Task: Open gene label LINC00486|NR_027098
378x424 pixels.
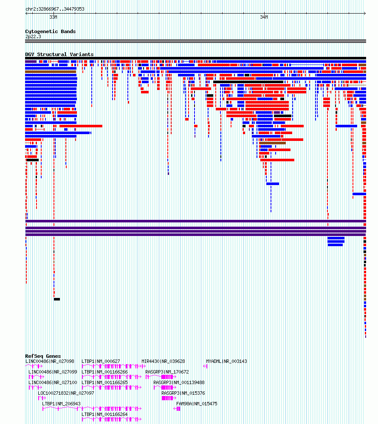Action: tap(50, 361)
